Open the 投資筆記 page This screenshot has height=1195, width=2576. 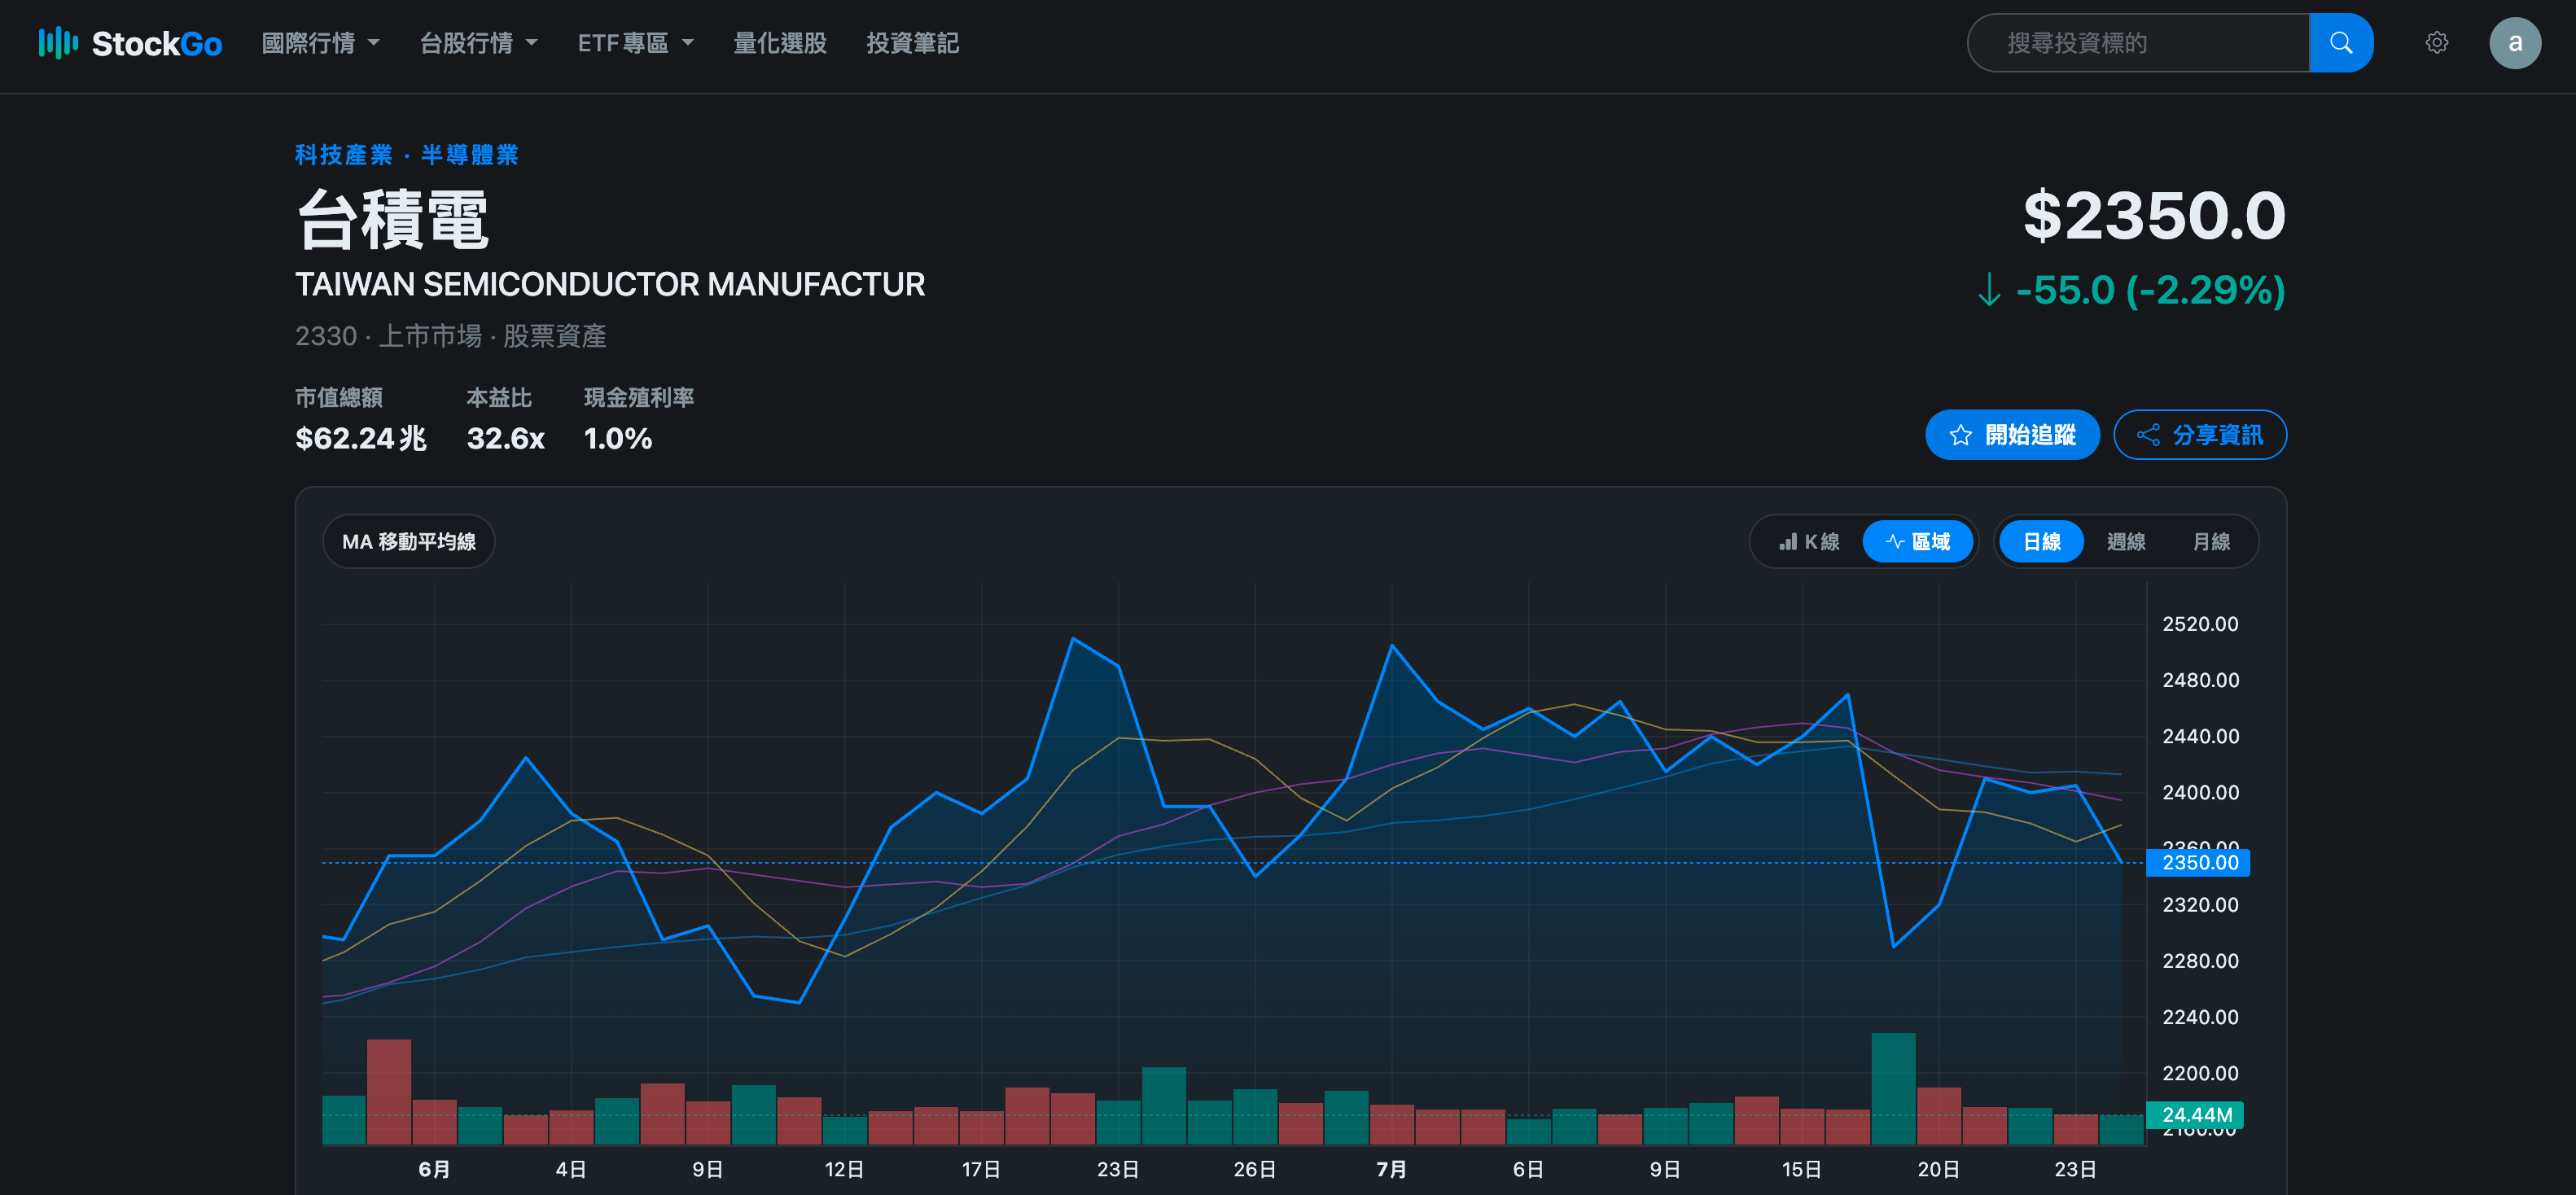tap(912, 43)
